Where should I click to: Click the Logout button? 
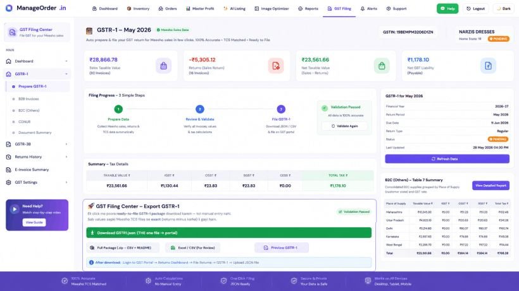click(475, 9)
